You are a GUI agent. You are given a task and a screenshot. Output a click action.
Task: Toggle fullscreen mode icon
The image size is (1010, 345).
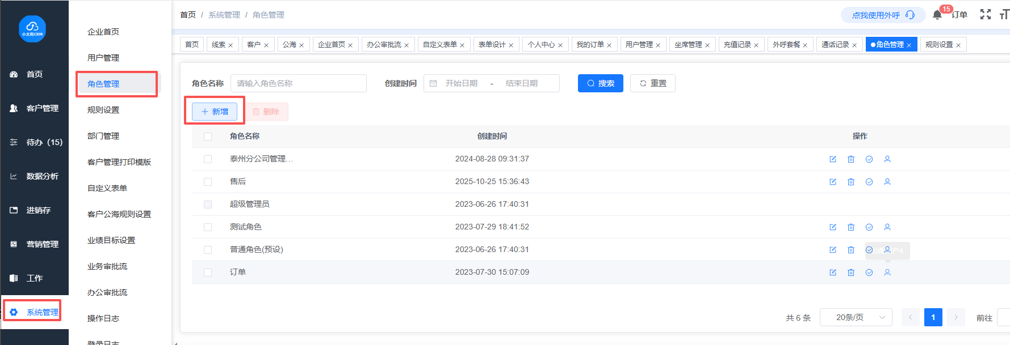coord(986,15)
